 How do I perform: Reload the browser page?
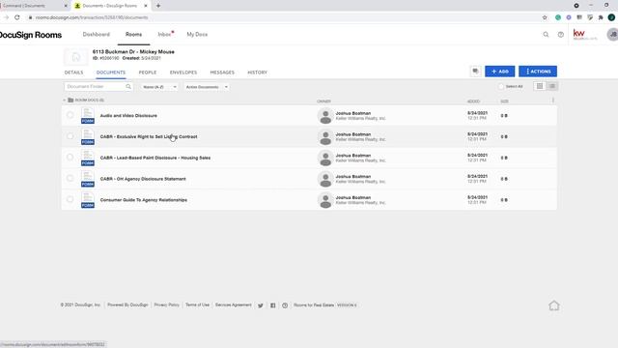click(17, 17)
